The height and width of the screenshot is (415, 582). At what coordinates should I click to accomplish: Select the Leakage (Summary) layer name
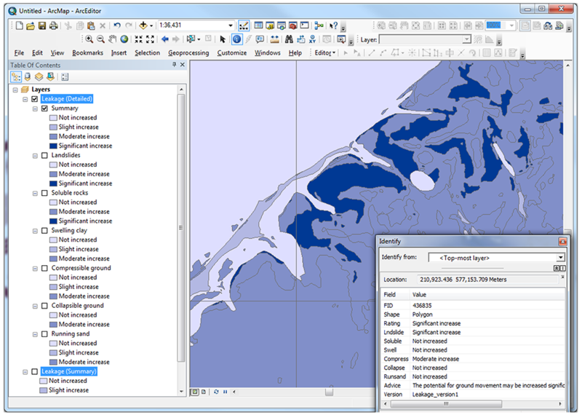[x=69, y=371]
